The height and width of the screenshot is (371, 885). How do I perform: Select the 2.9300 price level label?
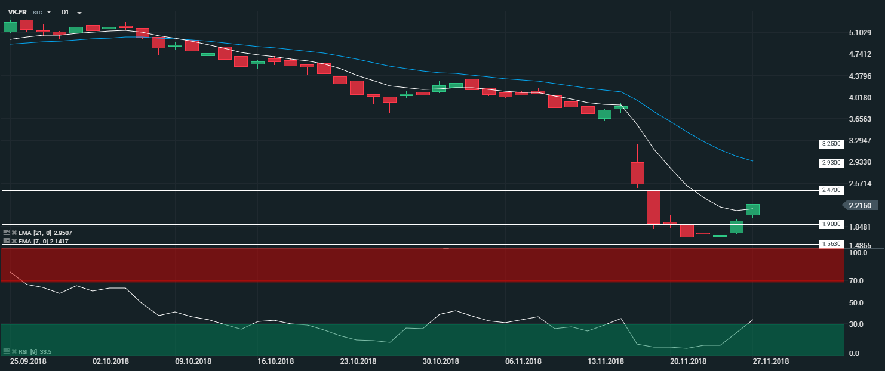point(831,163)
